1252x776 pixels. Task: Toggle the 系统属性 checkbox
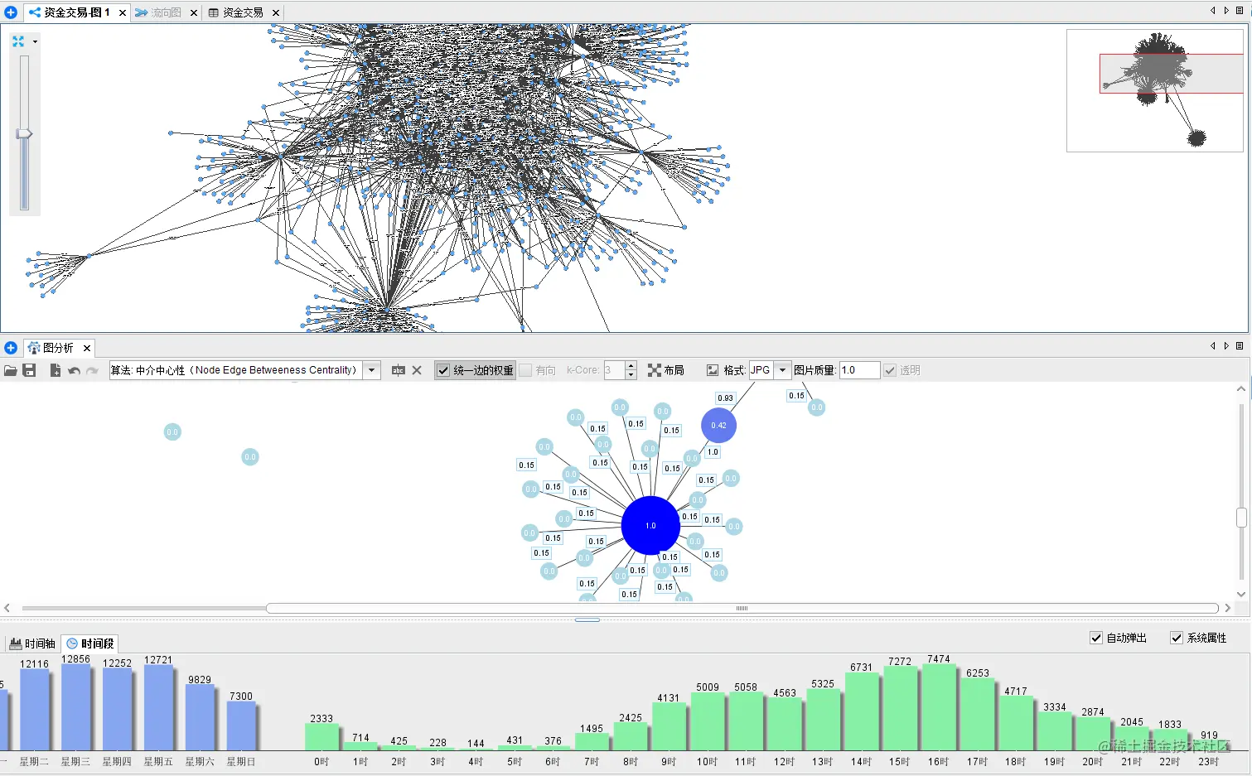[1177, 638]
